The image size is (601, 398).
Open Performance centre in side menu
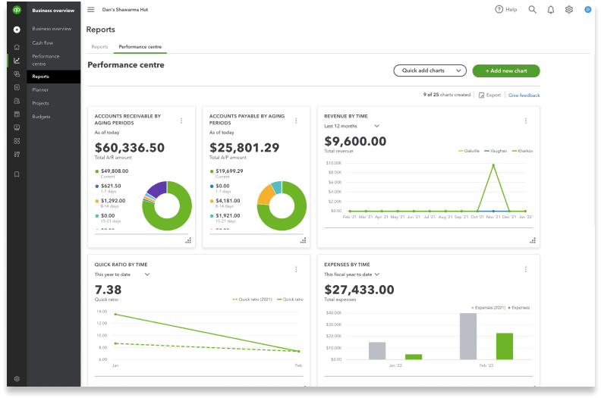tap(46, 60)
